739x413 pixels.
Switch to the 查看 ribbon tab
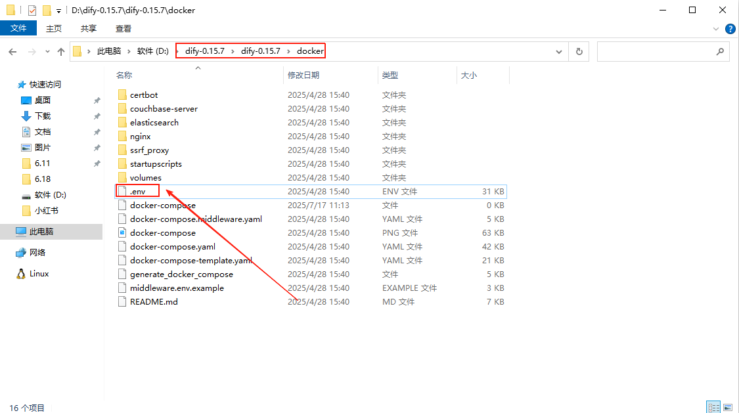(123, 28)
